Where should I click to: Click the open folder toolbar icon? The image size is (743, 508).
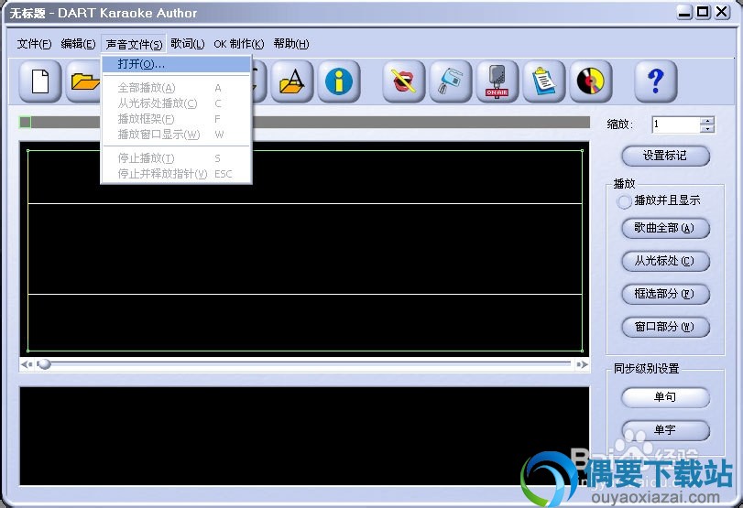pos(83,81)
